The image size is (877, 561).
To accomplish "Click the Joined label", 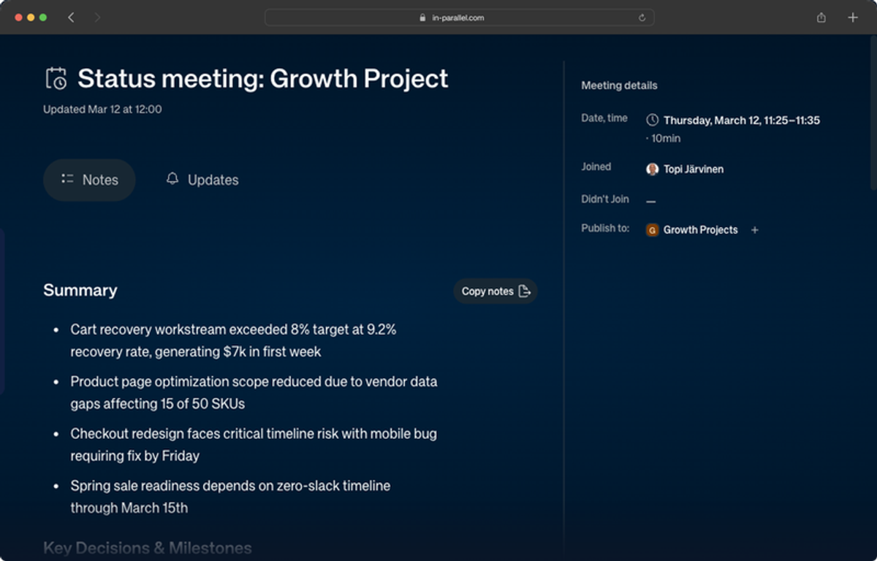I will click(x=596, y=167).
